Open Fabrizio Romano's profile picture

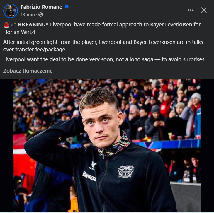pyautogui.click(x=11, y=11)
